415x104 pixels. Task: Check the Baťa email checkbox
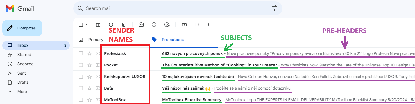point(81,88)
